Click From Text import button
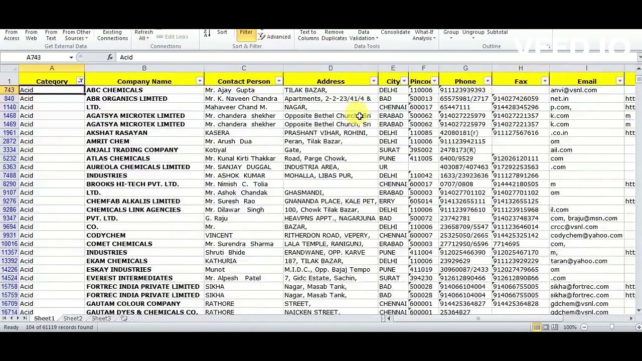Viewport: 642px width, 361px height. click(51, 35)
